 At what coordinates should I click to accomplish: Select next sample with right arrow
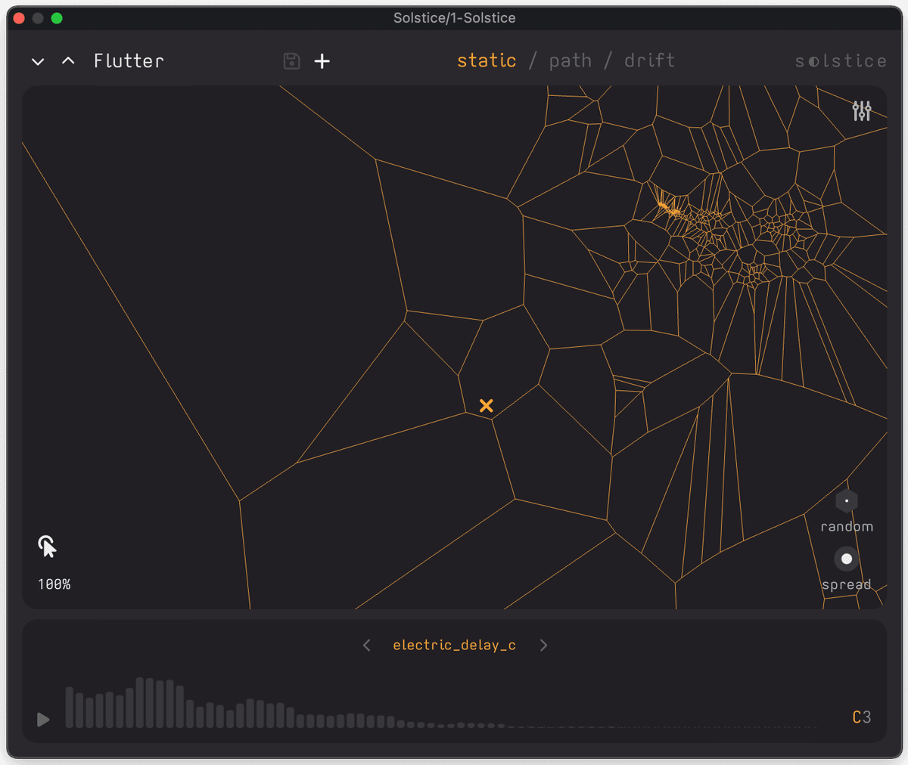pos(543,645)
